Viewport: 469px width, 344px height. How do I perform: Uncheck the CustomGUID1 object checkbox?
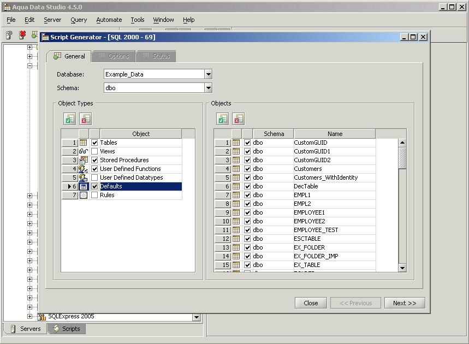(x=247, y=151)
